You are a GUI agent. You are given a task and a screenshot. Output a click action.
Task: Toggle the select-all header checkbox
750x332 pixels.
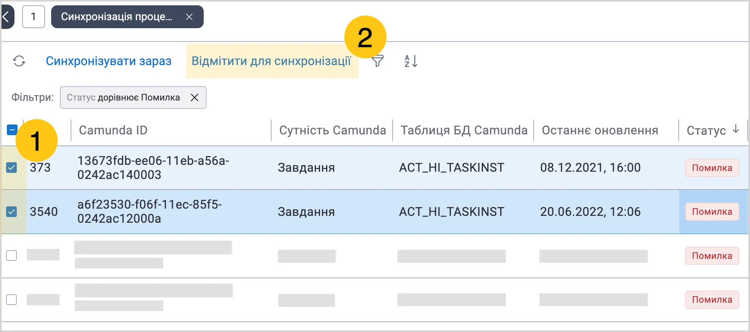[x=12, y=130]
